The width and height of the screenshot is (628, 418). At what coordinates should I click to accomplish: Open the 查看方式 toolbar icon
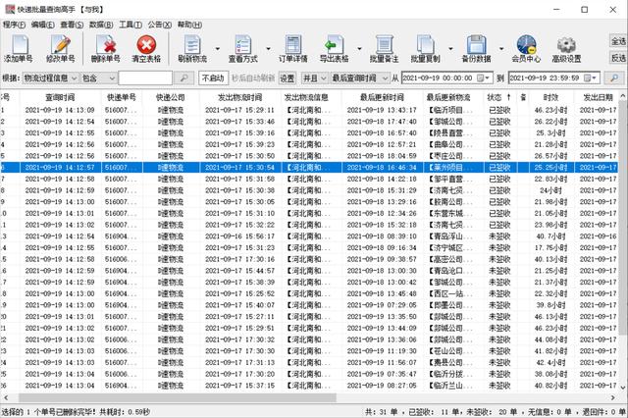242,44
